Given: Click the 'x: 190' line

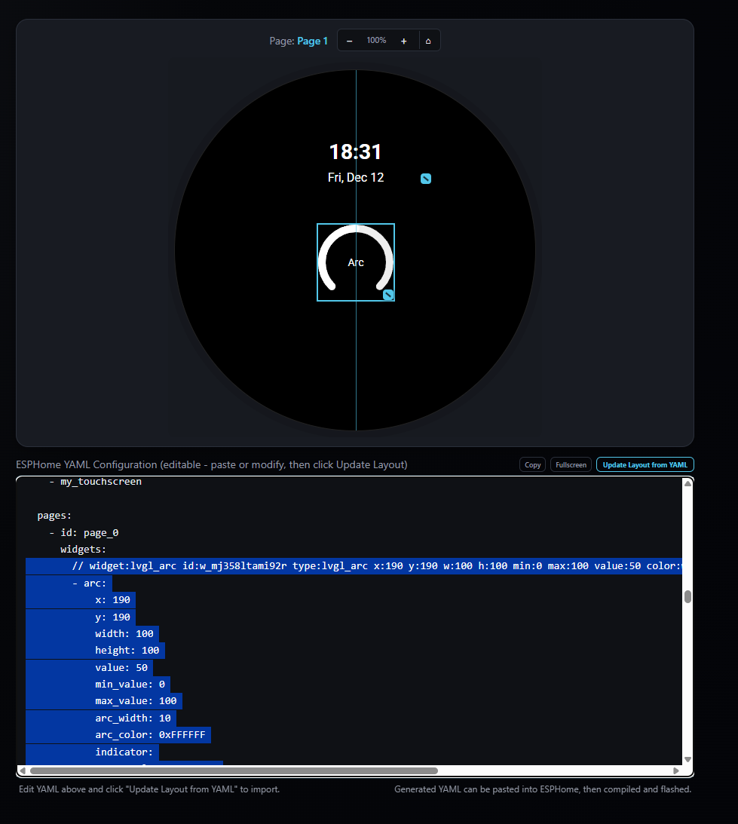Looking at the screenshot, I should [x=112, y=599].
